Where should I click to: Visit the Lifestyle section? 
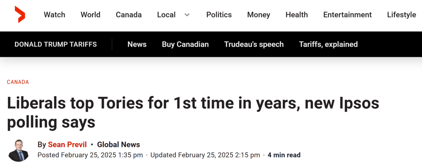pos(402,15)
